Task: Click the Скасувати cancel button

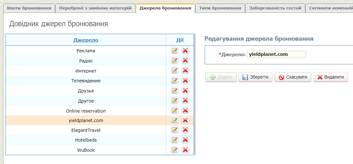Action: tap(293, 77)
